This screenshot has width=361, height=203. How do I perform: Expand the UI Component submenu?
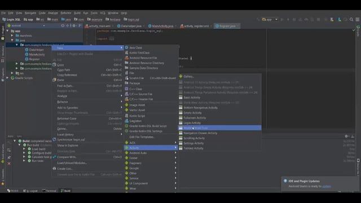(x=152, y=183)
